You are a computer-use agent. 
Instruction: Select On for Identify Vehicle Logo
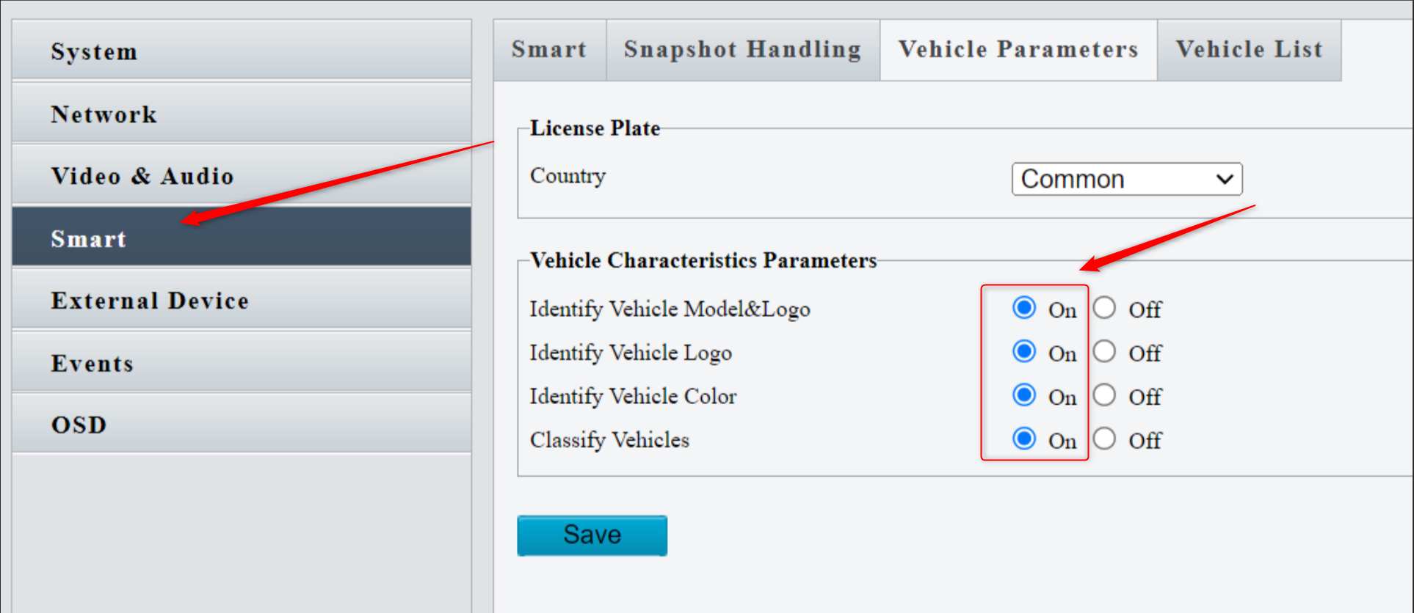(x=1023, y=351)
